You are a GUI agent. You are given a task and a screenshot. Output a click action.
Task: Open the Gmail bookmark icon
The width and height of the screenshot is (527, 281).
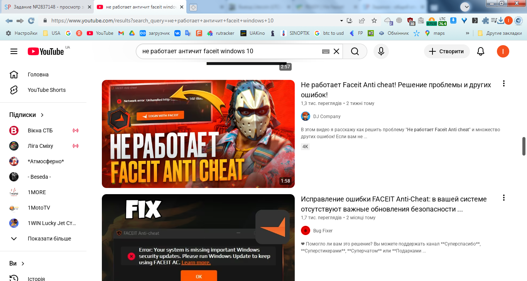click(x=121, y=33)
